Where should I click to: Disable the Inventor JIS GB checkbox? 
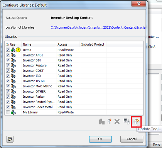point(8,81)
